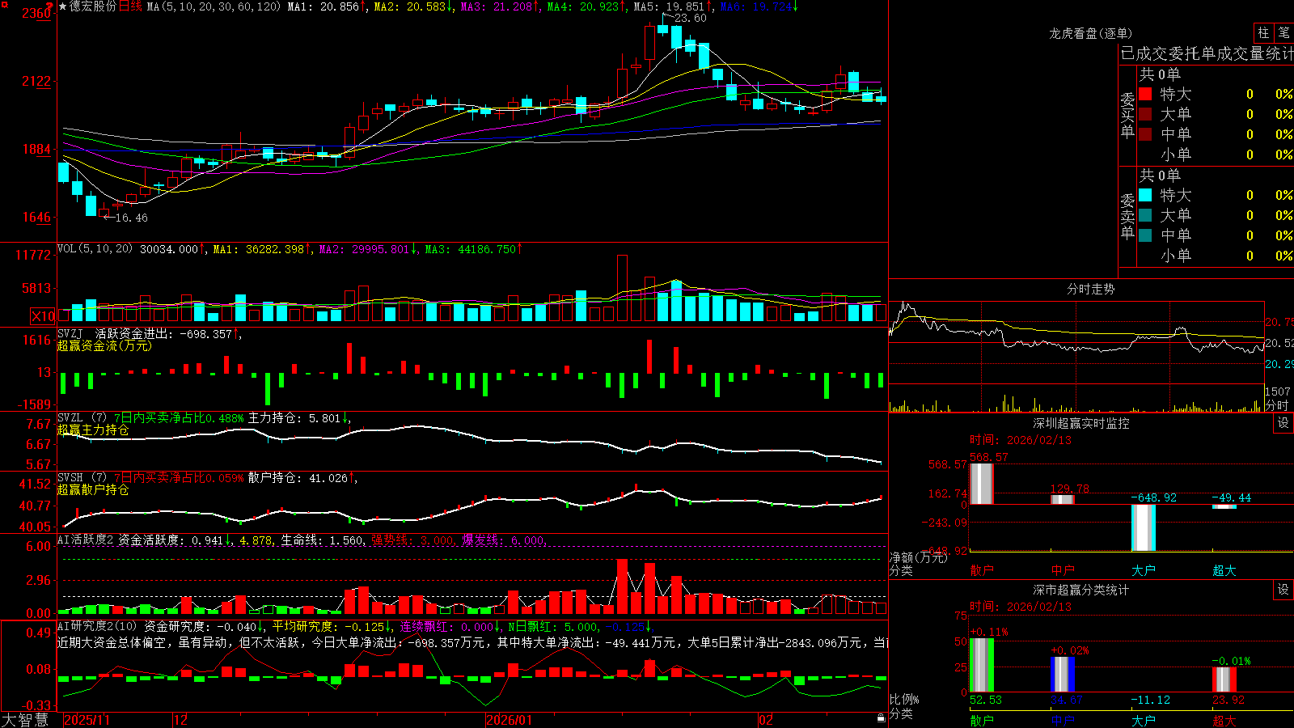Click the 超赢散户持仓 indicator title
The height and width of the screenshot is (728, 1294).
(x=93, y=489)
